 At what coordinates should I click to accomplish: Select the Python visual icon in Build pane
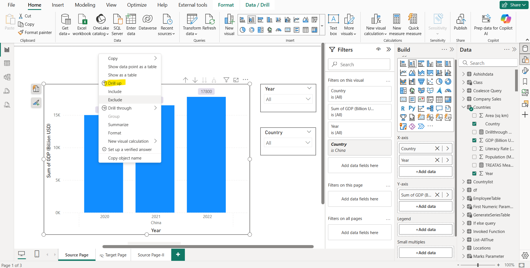pos(412,108)
